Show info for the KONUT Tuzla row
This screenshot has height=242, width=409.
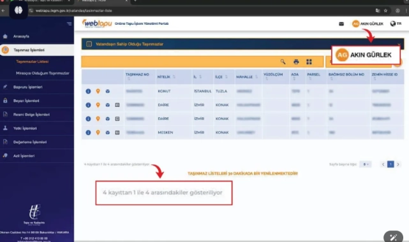tap(88, 91)
